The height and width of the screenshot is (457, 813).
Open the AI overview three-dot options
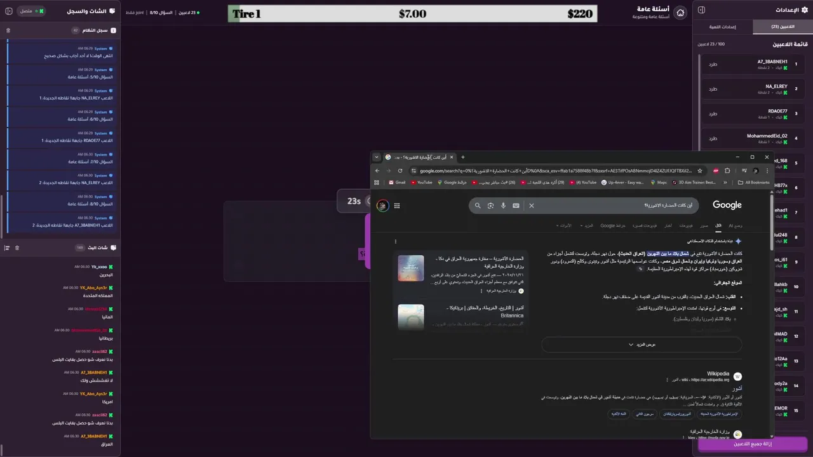pyautogui.click(x=395, y=241)
